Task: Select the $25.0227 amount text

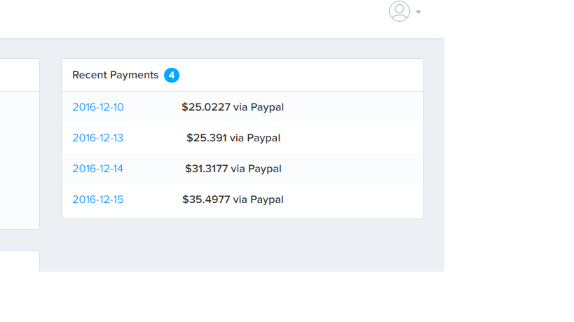Action: coord(206,107)
